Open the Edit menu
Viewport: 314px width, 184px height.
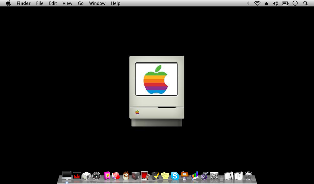coord(53,3)
